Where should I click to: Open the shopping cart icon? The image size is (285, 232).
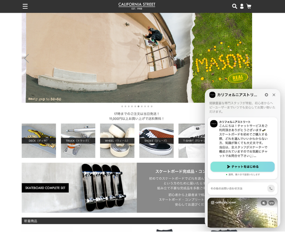[249, 6]
